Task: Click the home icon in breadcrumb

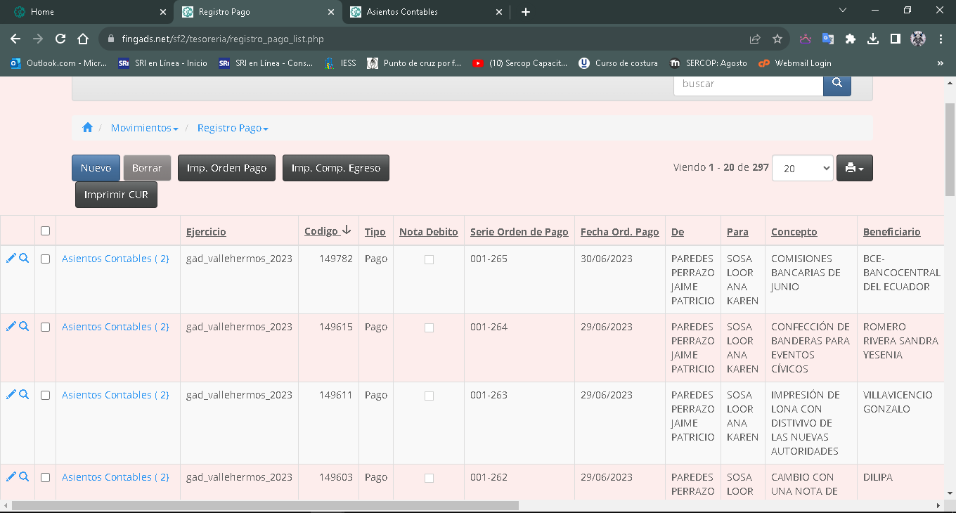Action: point(87,128)
